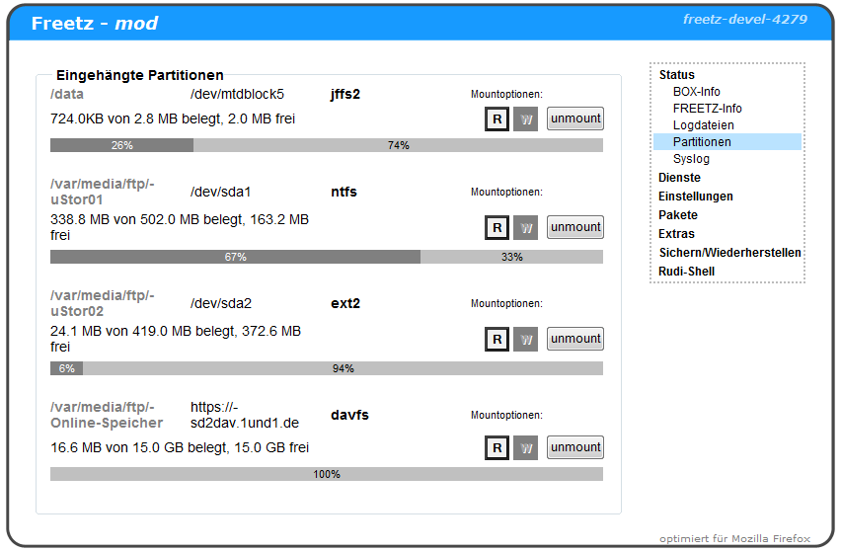Click the /data usage bar
This screenshot has width=841, height=552.
pos(326,145)
